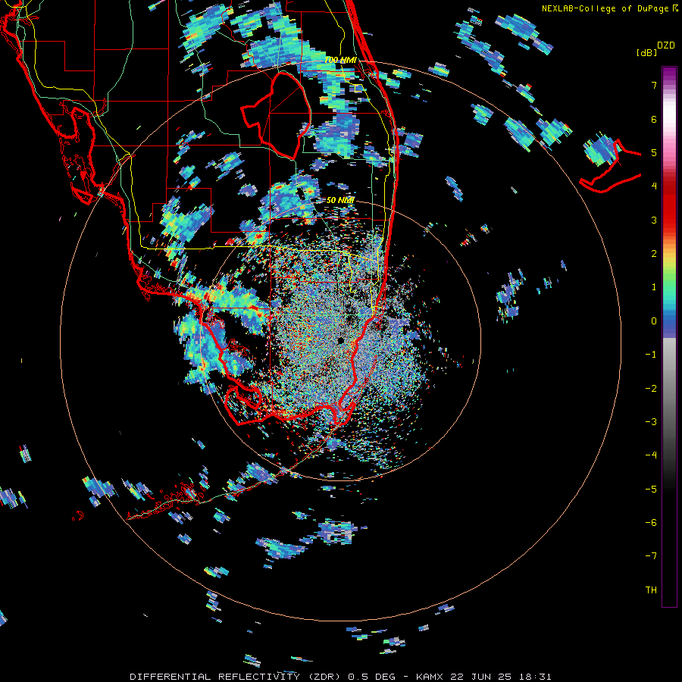Click the -1 tick label on scale

pyautogui.click(x=651, y=355)
